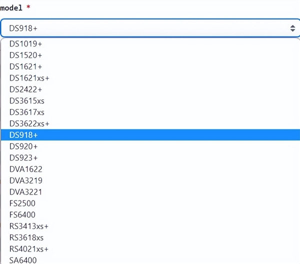Screen dimensions: 300x264
Task: Select the SA6400 option
Action: pyautogui.click(x=150, y=260)
